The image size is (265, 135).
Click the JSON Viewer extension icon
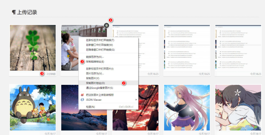[82, 100]
